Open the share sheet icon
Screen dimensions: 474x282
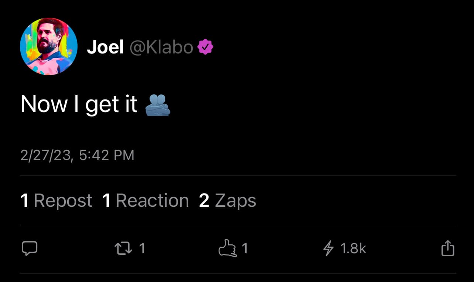coord(447,248)
